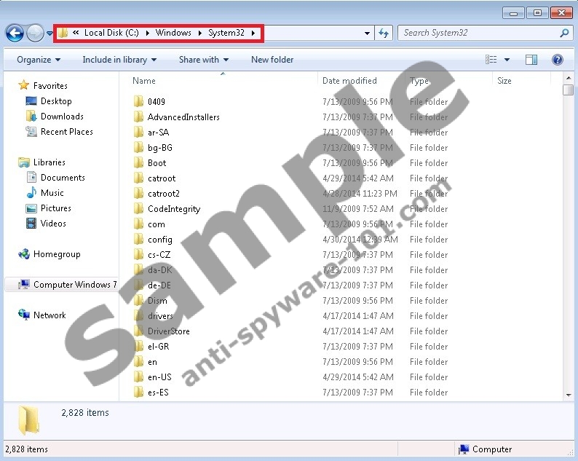Viewport: 578px width, 461px height.
Task: Click the Back navigation arrow
Action: coord(15,34)
